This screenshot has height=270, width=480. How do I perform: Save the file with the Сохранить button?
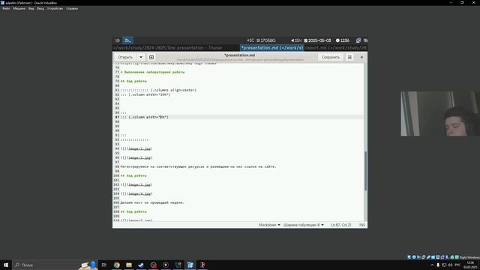point(331,57)
